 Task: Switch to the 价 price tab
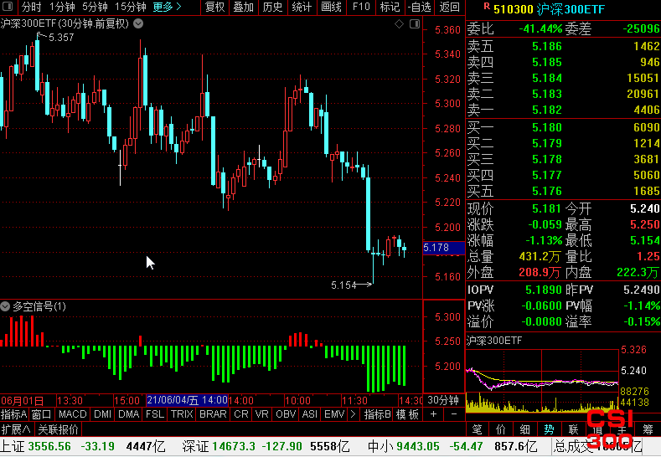click(x=501, y=429)
